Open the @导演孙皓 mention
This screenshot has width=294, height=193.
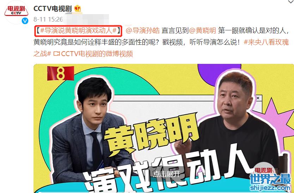[143, 30]
